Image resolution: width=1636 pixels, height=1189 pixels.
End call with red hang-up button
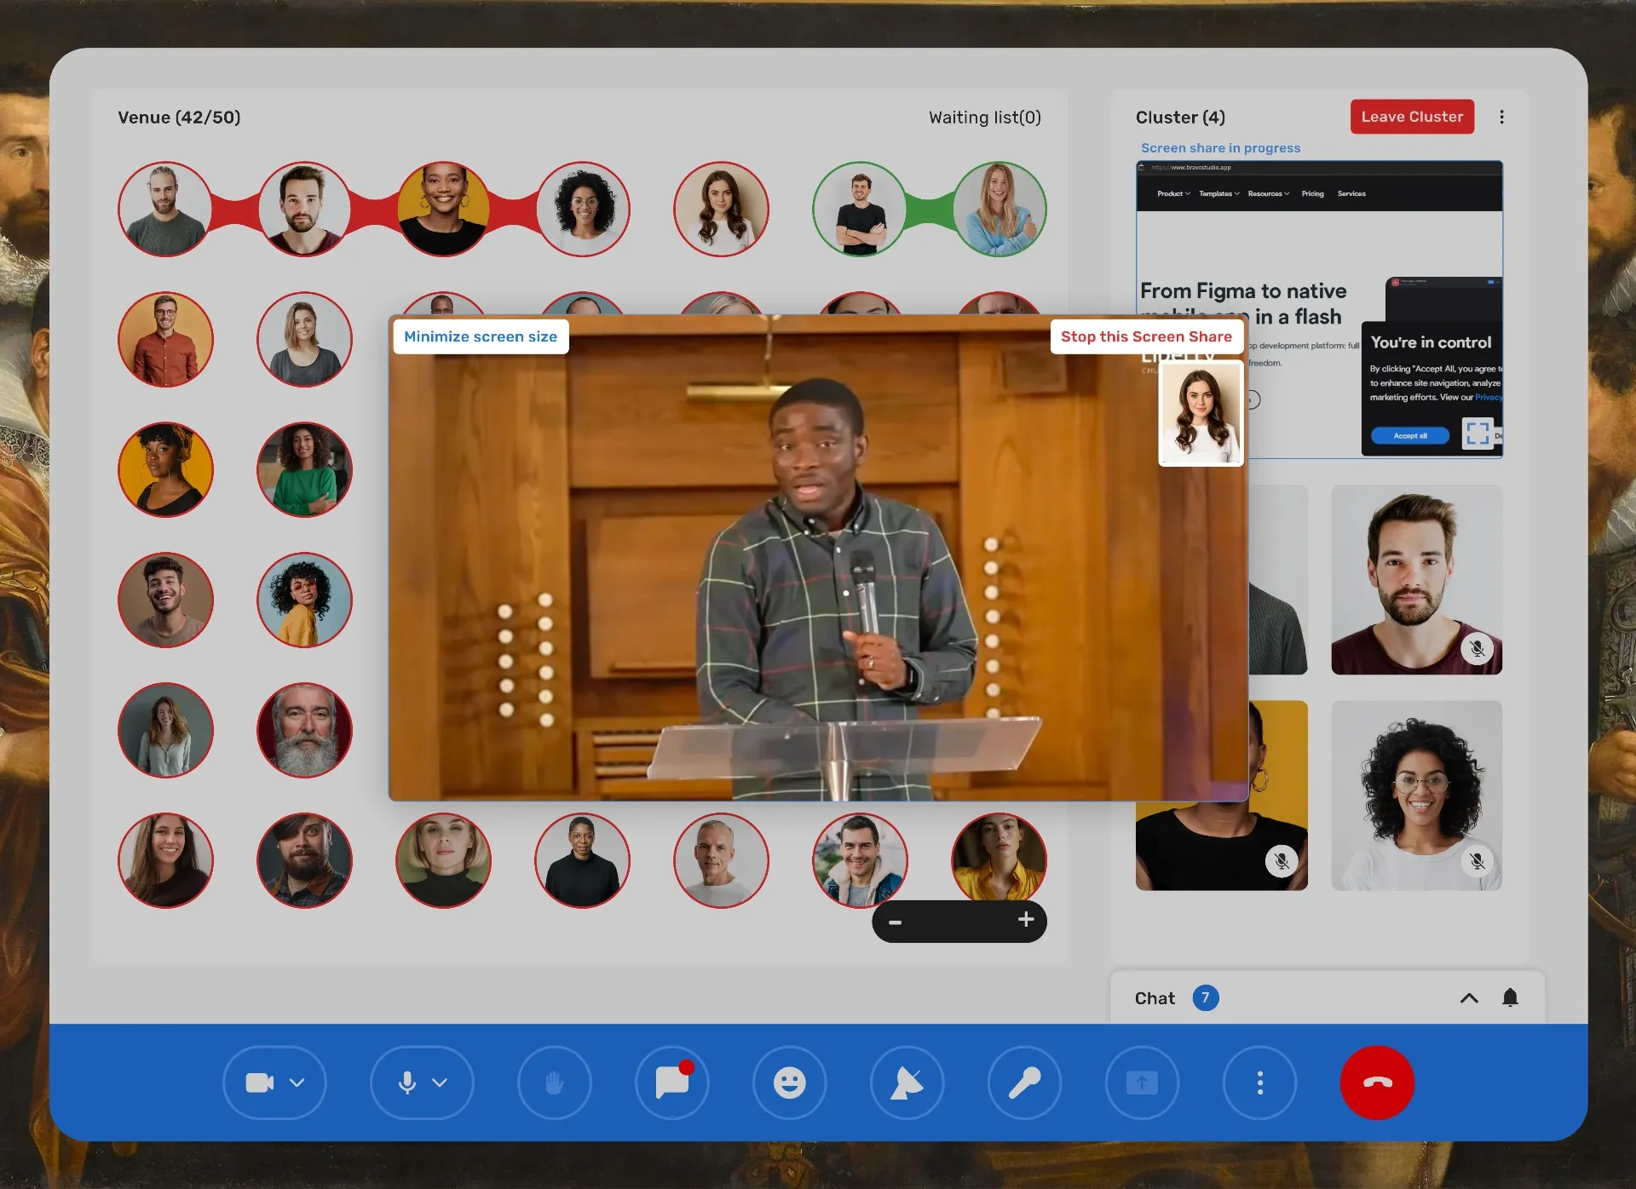click(1377, 1083)
